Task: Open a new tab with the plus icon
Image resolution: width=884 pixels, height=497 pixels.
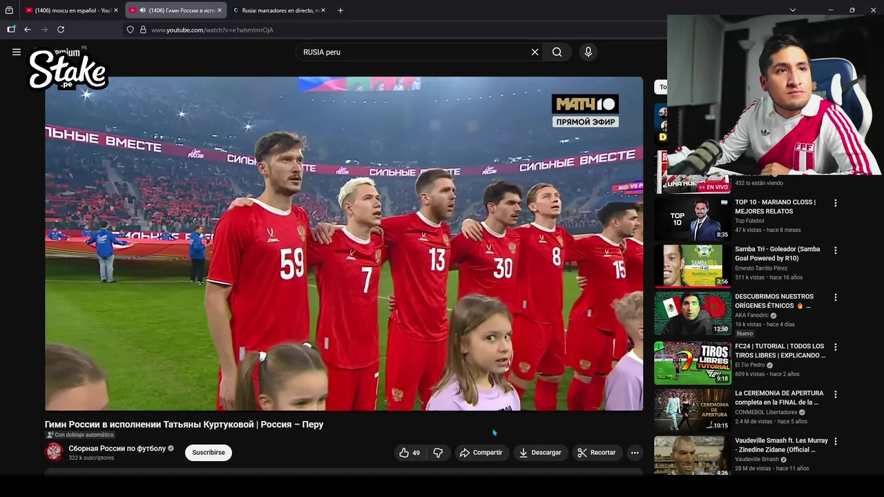Action: [340, 10]
